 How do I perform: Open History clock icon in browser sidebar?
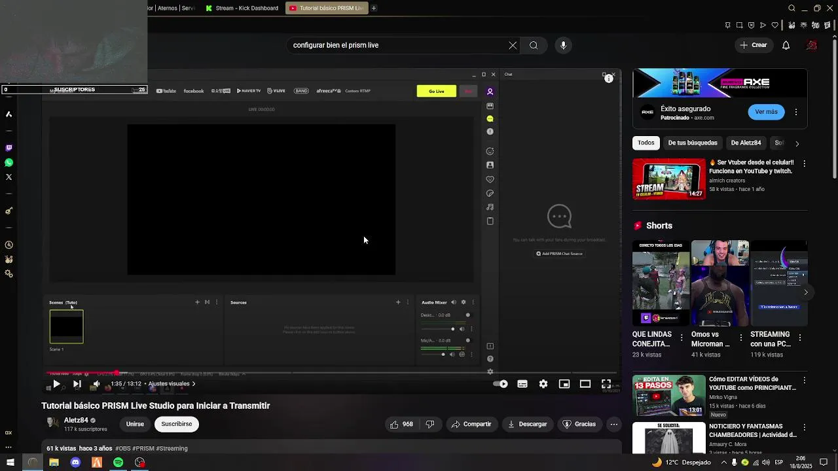point(9,245)
